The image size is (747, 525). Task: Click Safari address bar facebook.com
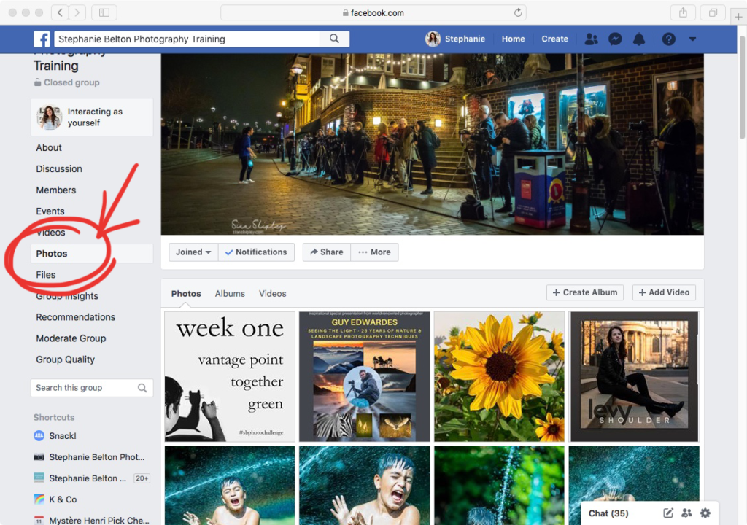(373, 13)
